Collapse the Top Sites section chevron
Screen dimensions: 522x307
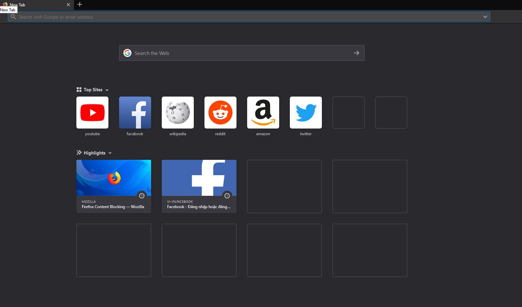click(107, 90)
